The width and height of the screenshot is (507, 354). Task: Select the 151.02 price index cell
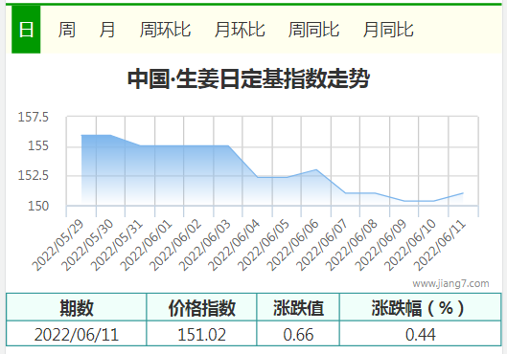[201, 334]
